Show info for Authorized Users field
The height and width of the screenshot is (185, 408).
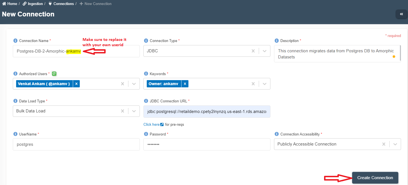(16, 74)
